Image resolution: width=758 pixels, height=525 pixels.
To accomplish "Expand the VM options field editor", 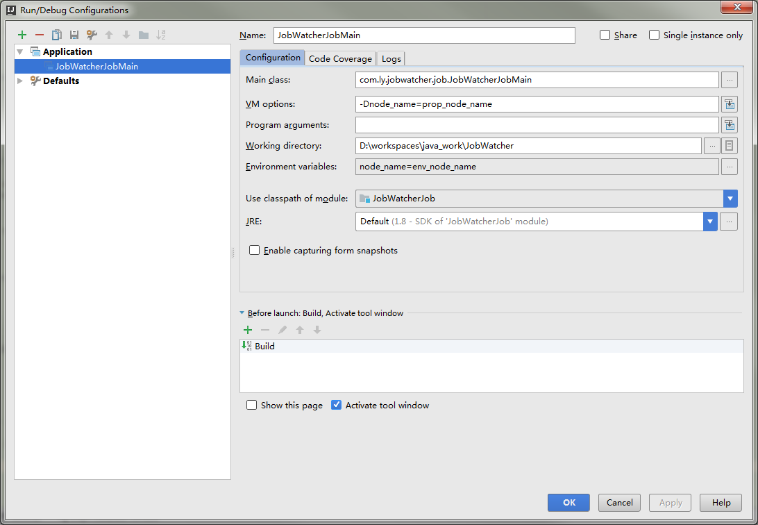I will coord(730,104).
